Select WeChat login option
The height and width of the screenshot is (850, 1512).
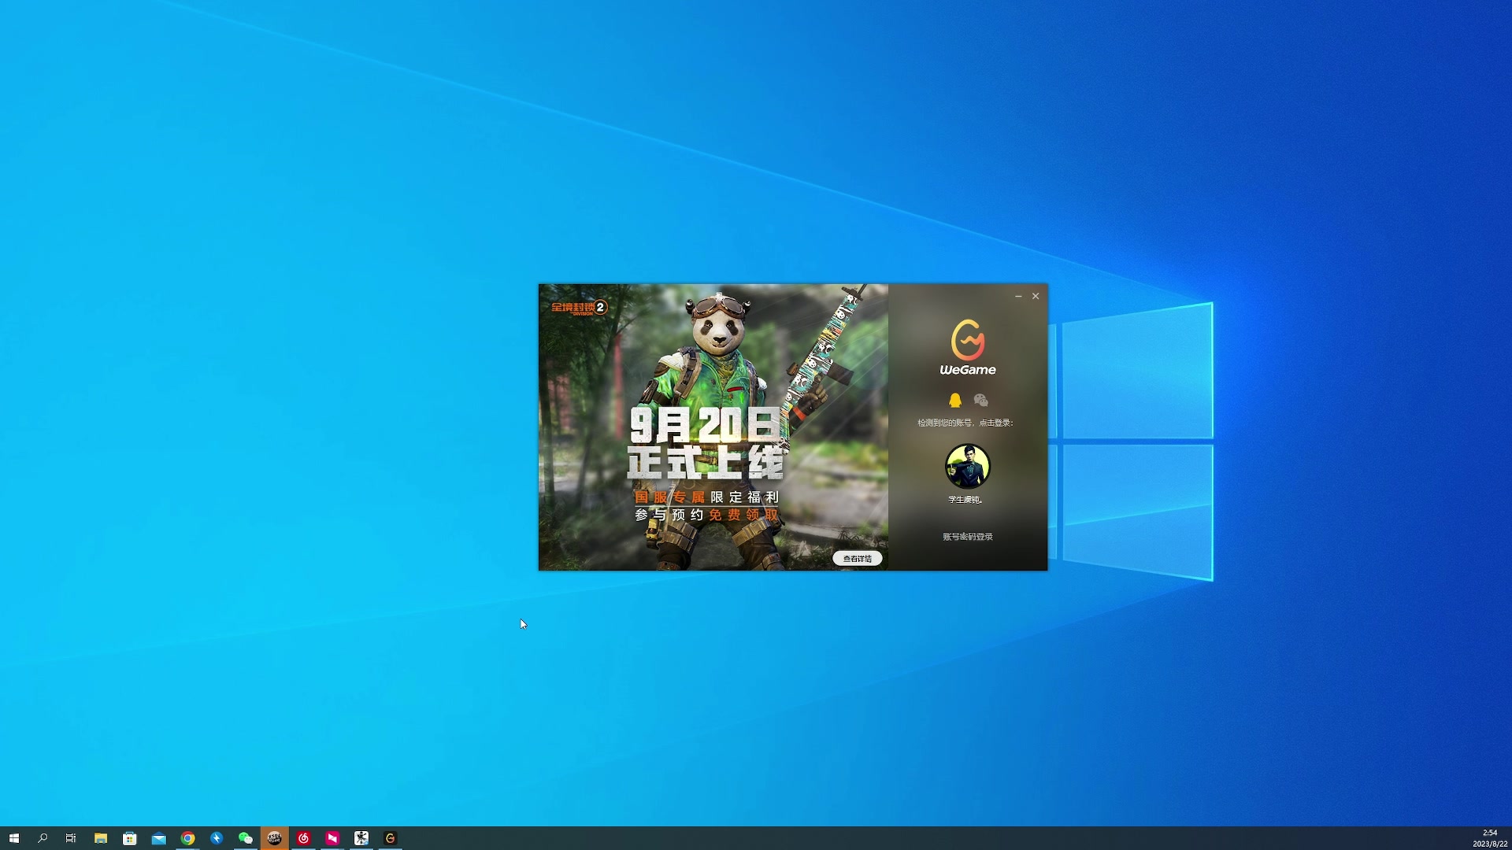click(x=980, y=401)
